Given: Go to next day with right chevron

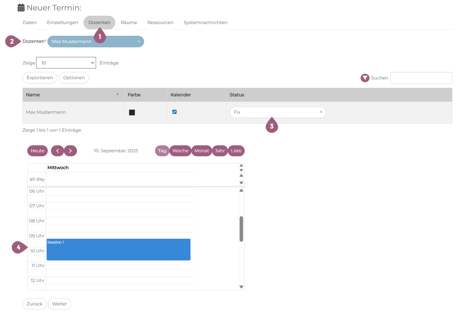Looking at the screenshot, I should (x=70, y=151).
